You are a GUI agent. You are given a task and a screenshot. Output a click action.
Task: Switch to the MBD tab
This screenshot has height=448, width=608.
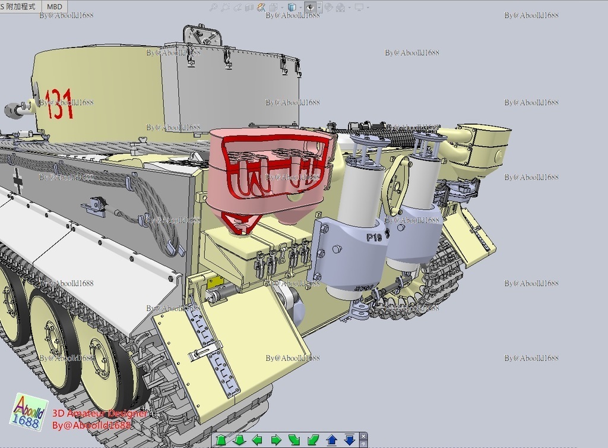point(55,5)
